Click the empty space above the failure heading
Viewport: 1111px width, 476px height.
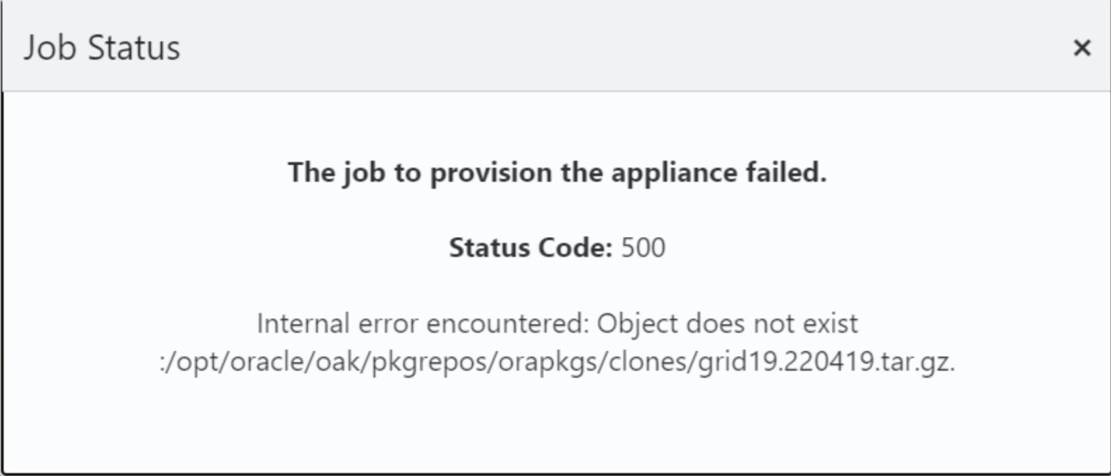tap(556, 123)
